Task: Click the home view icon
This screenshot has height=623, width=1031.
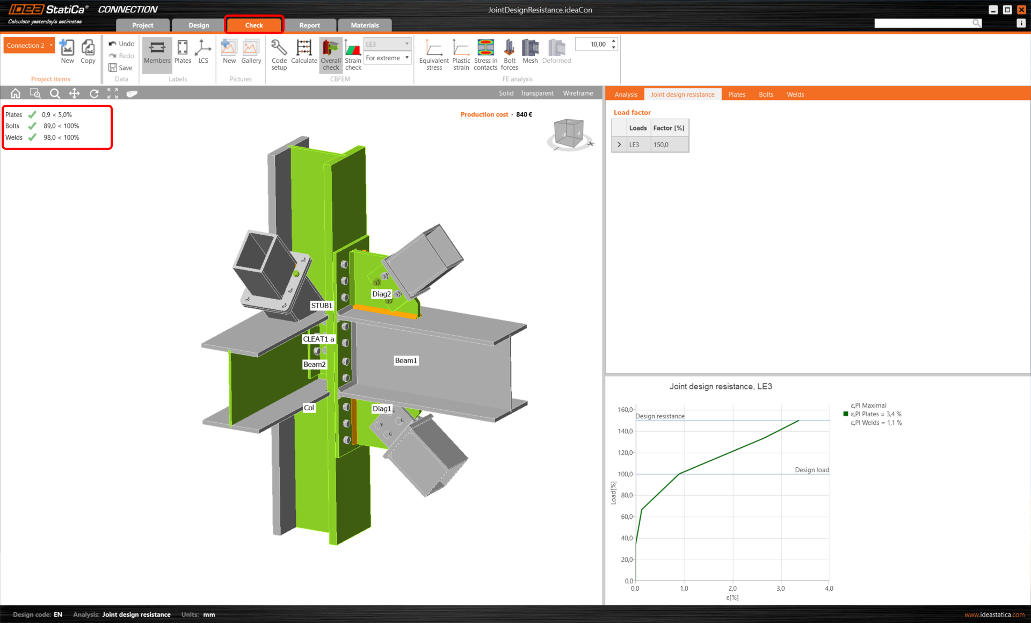Action: click(16, 93)
